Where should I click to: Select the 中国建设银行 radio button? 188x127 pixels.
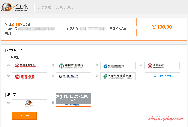coord(97,65)
